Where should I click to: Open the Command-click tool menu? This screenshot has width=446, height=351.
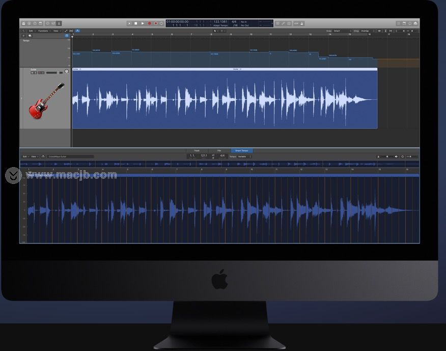pos(222,31)
